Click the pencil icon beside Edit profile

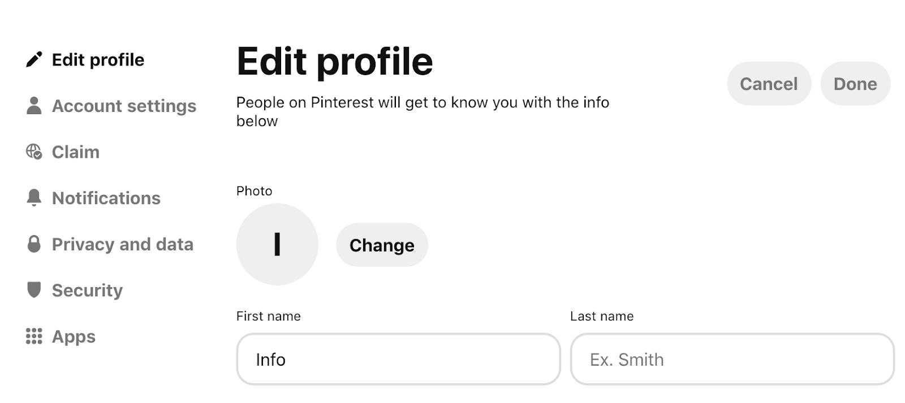34,59
